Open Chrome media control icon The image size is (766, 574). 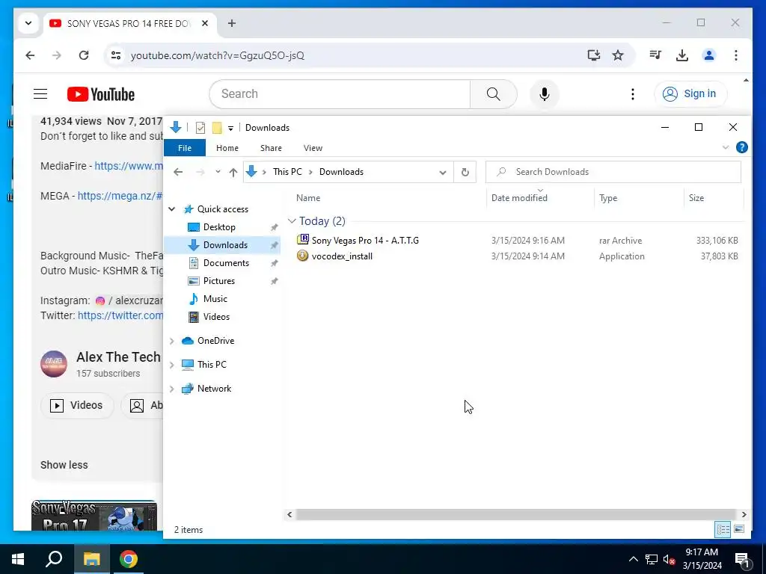[655, 55]
